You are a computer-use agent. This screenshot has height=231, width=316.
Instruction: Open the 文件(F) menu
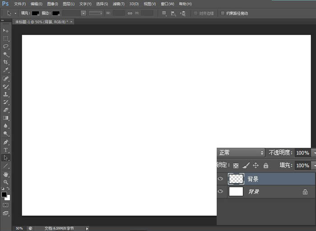click(20, 4)
